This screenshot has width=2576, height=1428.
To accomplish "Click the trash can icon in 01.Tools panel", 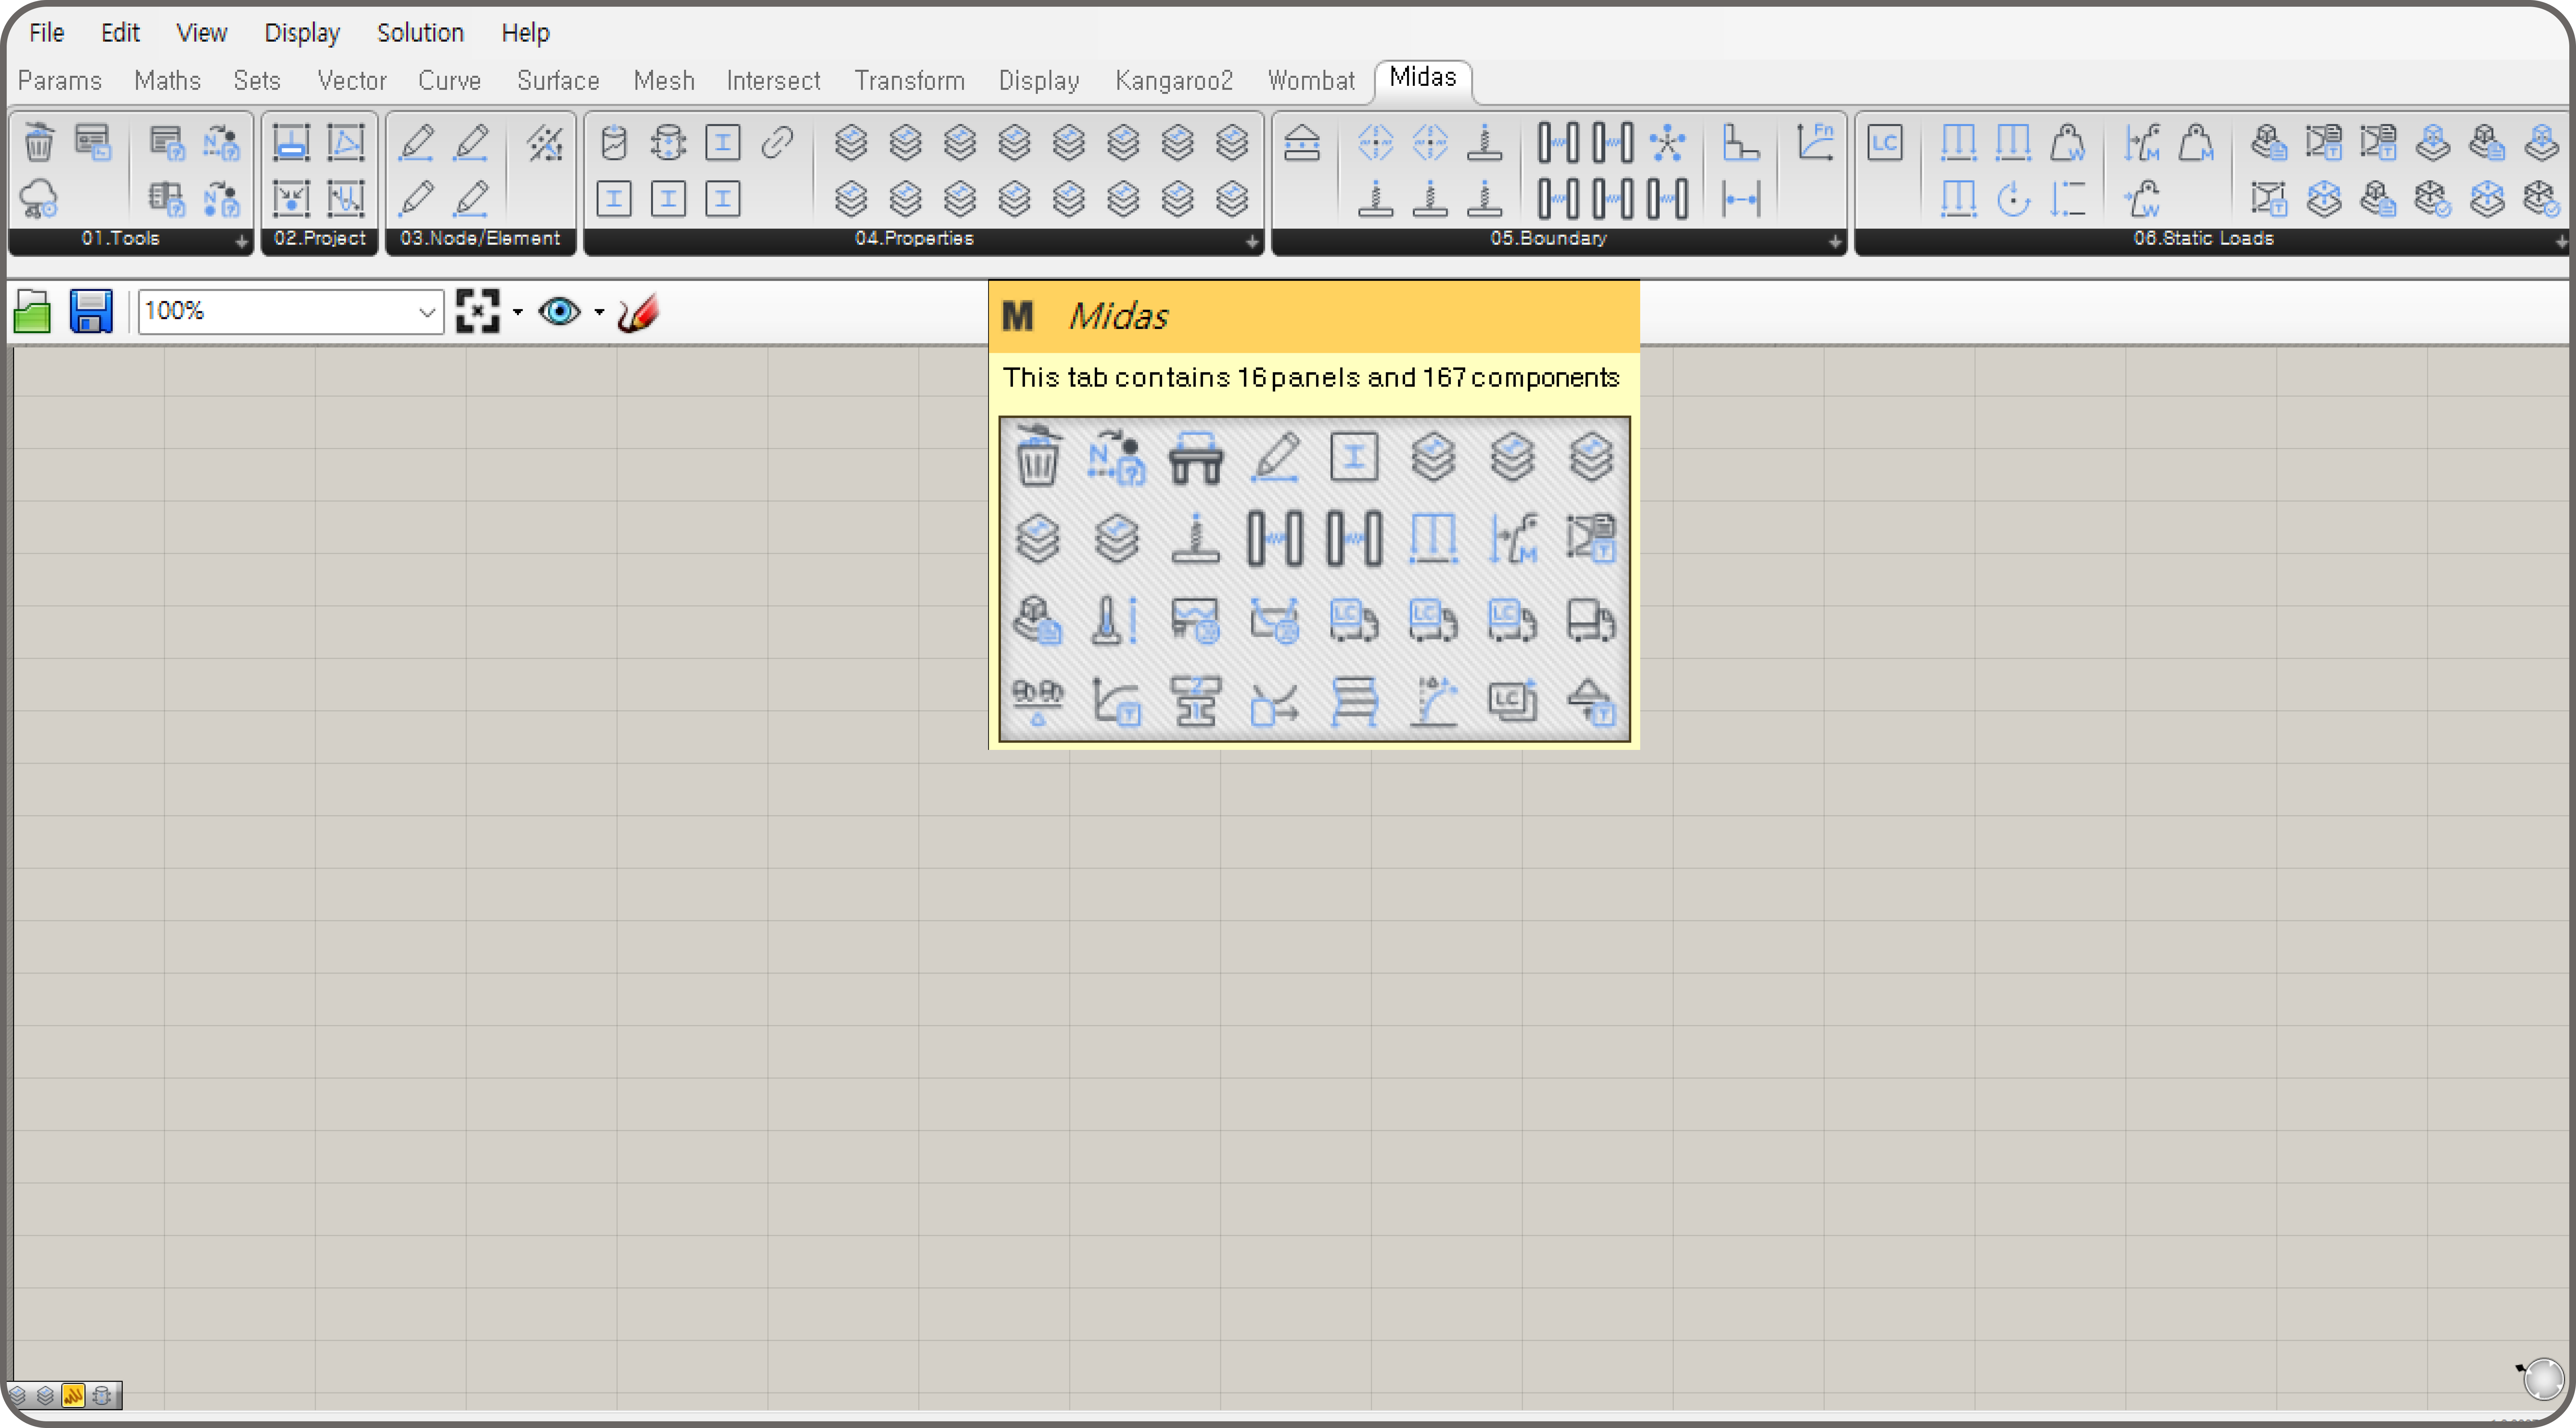I will click(39, 142).
